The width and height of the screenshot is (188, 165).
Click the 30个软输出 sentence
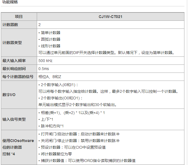click(x=78, y=105)
